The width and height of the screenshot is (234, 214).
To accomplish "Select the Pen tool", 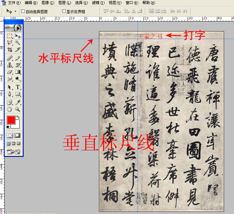I will tap(10, 94).
